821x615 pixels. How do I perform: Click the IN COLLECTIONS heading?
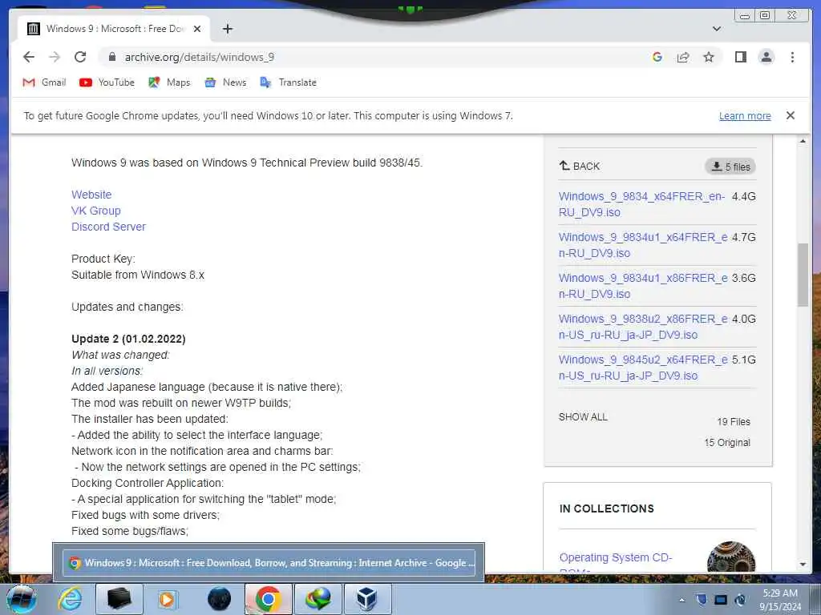[x=606, y=508]
